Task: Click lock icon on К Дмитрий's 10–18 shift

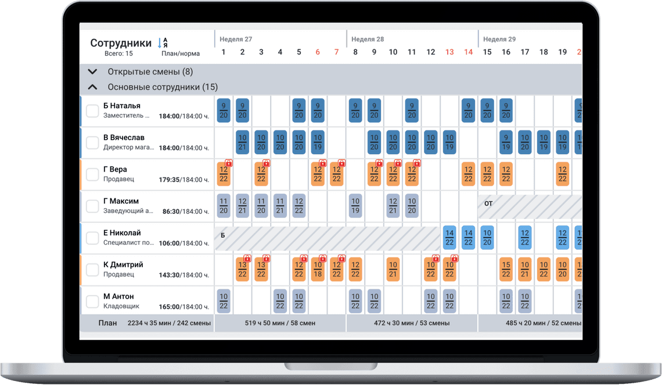Action: 323,259
